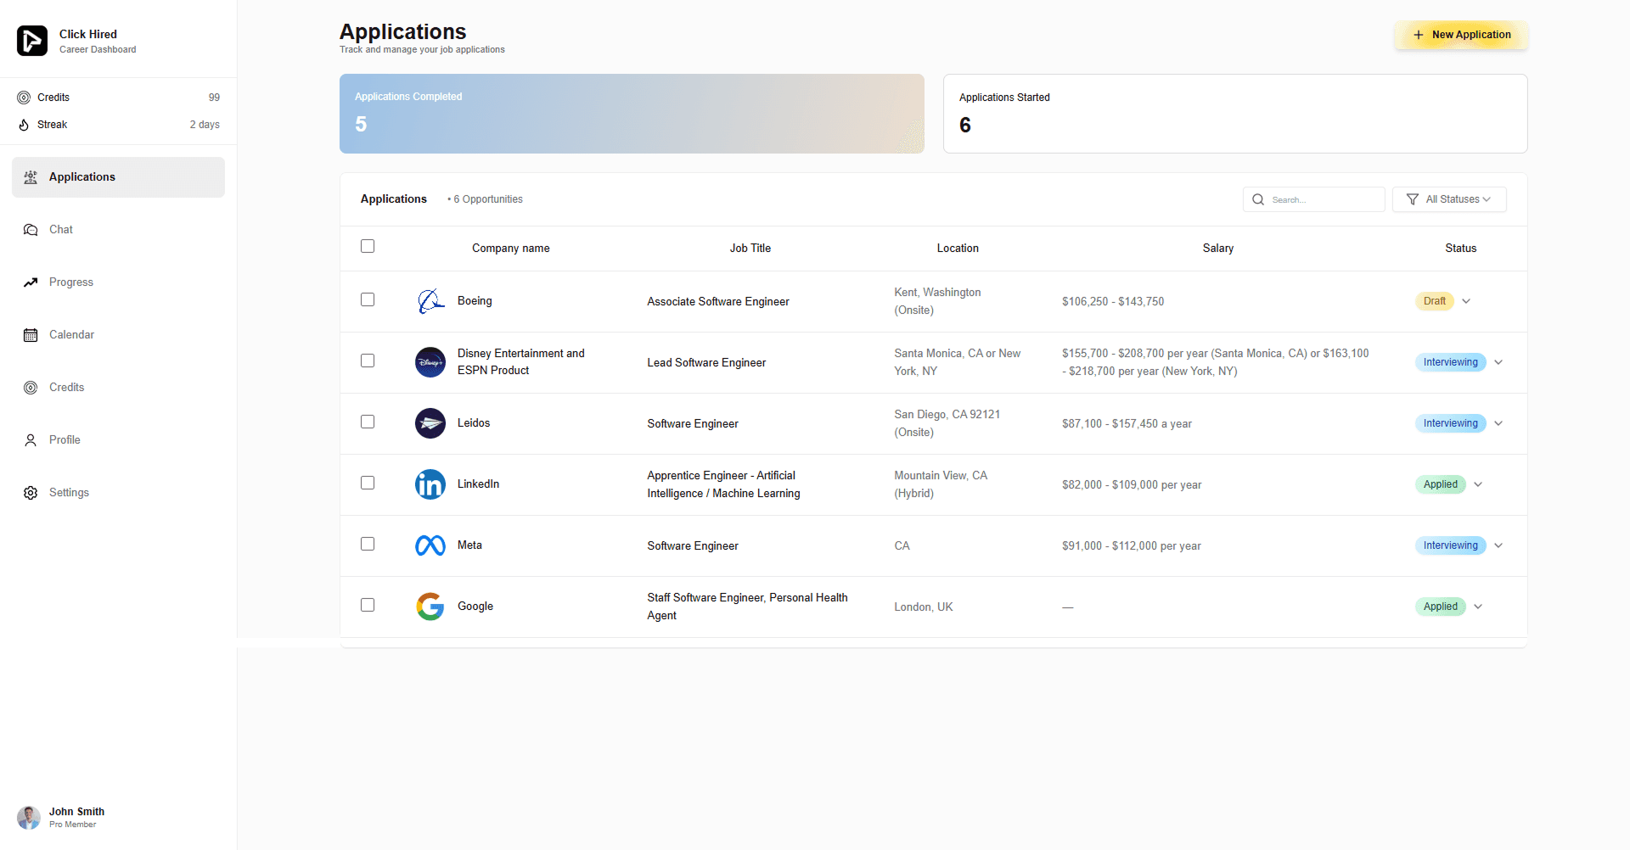Expand the status dropdown on Boeing's Draft badge
Viewport: 1630px width, 850px height.
point(1467,301)
